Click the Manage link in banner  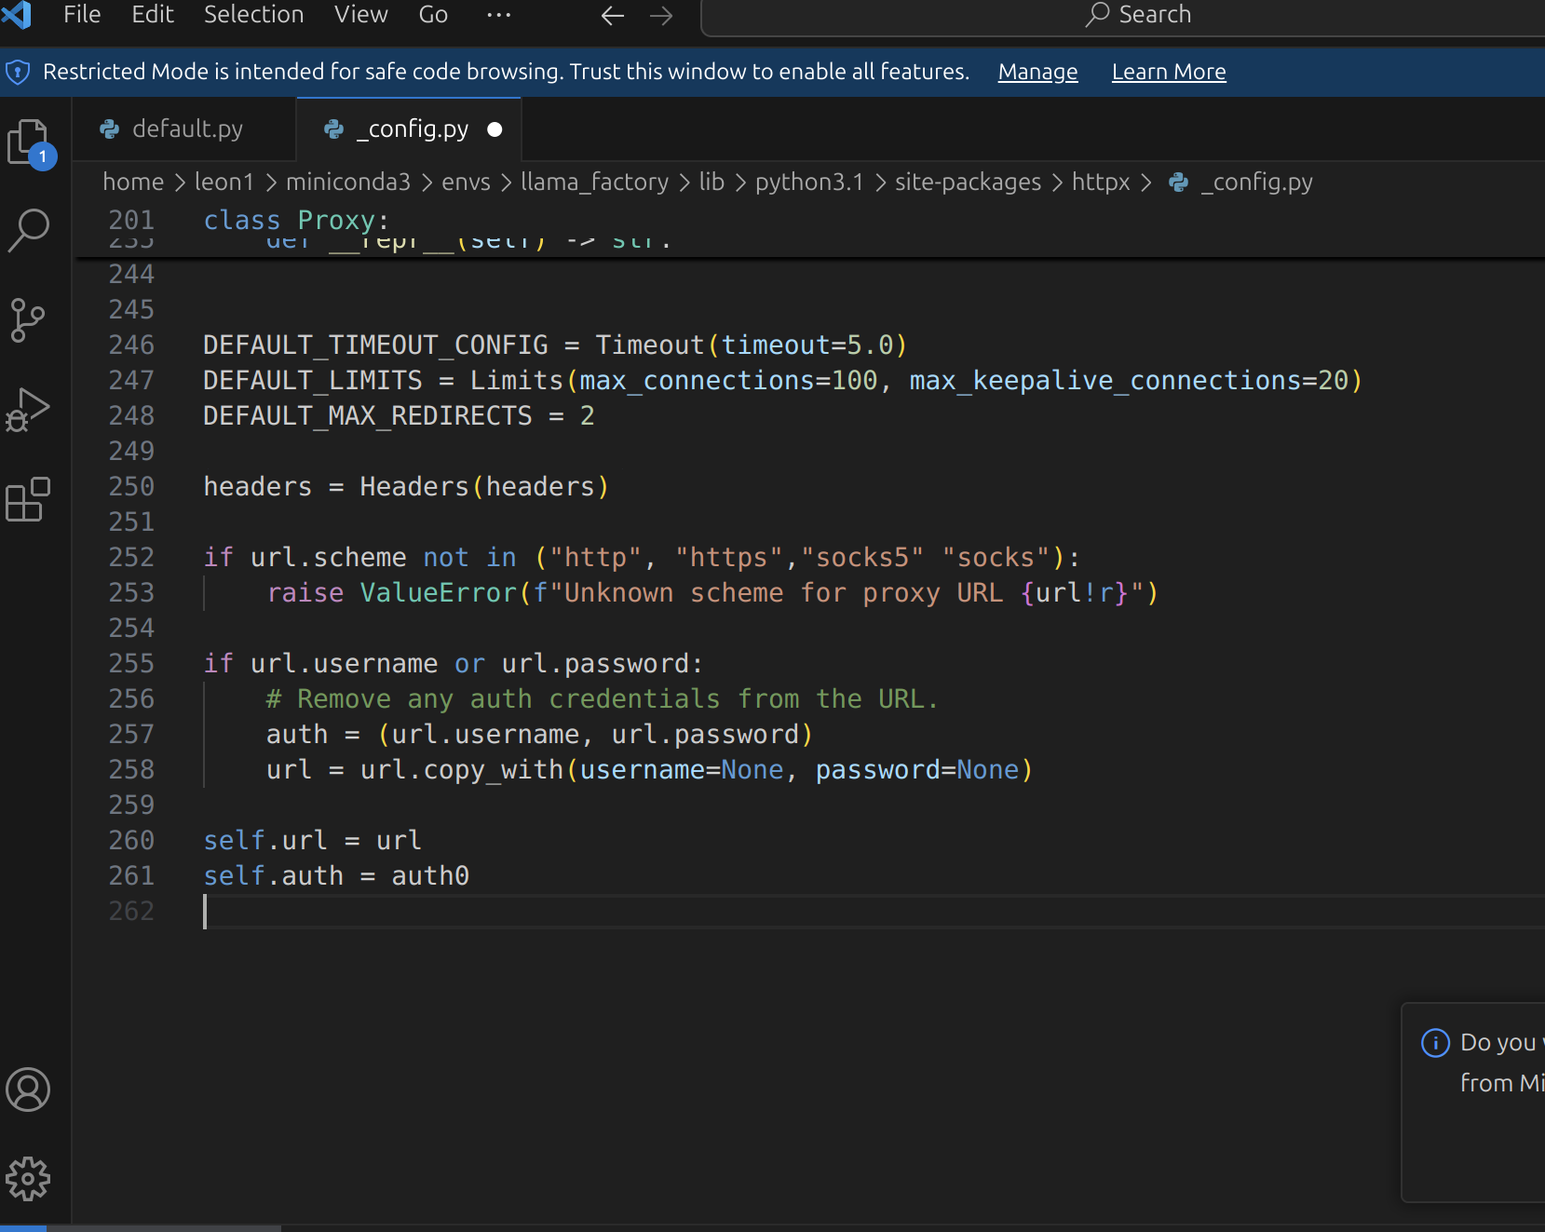pyautogui.click(x=1037, y=72)
